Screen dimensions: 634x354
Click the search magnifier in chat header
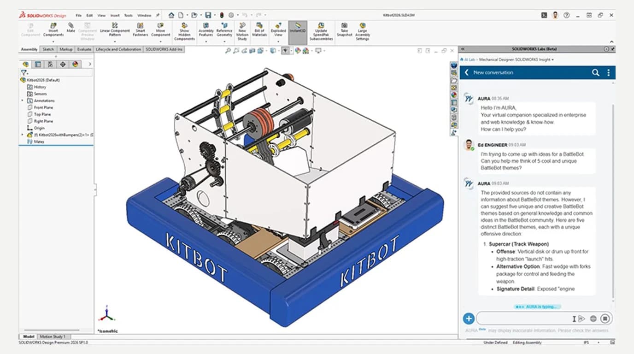pos(596,72)
